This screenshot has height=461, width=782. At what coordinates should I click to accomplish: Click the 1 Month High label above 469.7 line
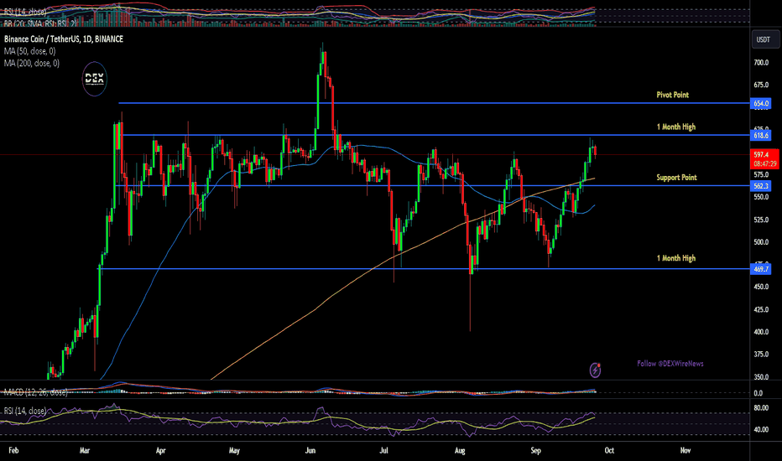click(675, 258)
